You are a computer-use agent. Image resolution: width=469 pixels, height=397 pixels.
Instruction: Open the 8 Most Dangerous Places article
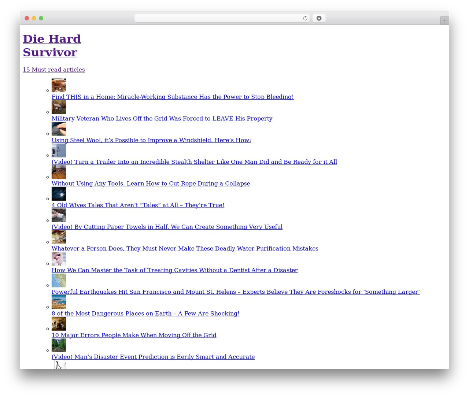[145, 313]
